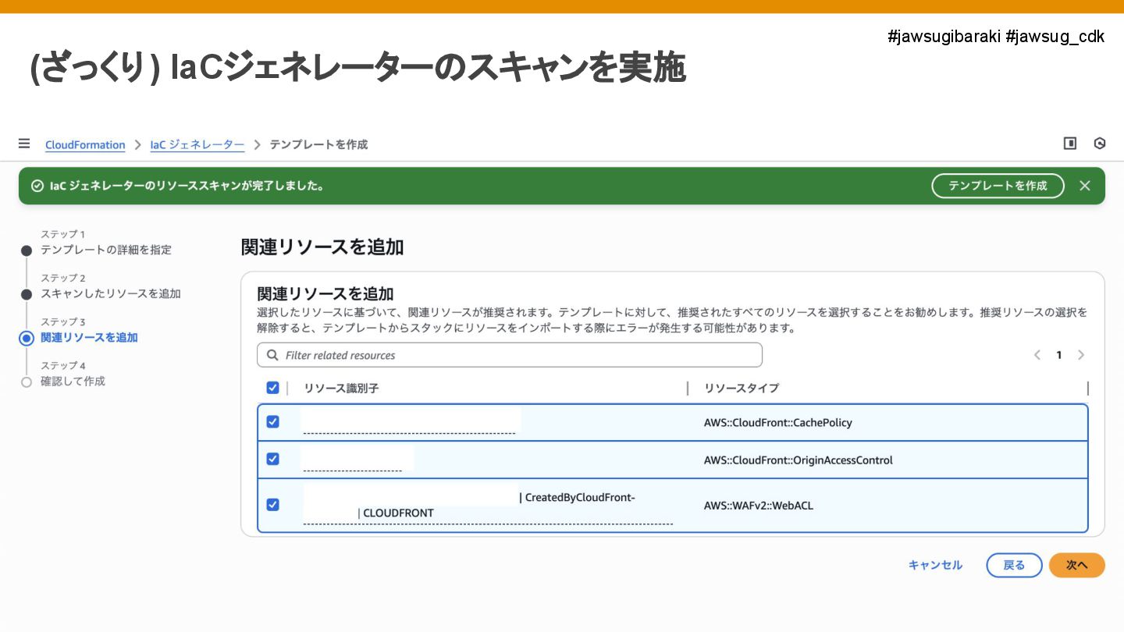Screen dimensions: 1124x632
Task: Select page number 1
Action: [x=1059, y=355]
